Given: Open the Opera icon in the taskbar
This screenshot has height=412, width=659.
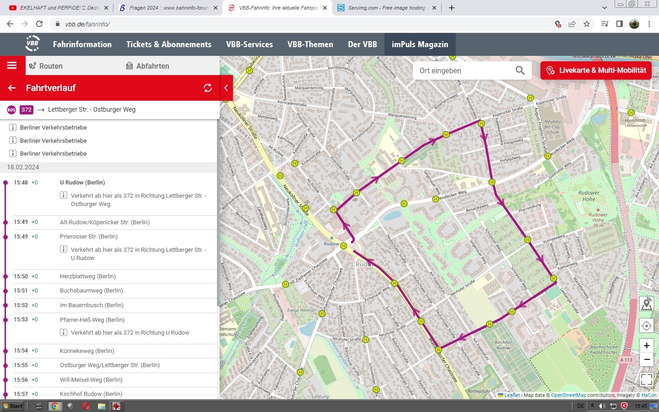Looking at the screenshot, I should [86, 406].
